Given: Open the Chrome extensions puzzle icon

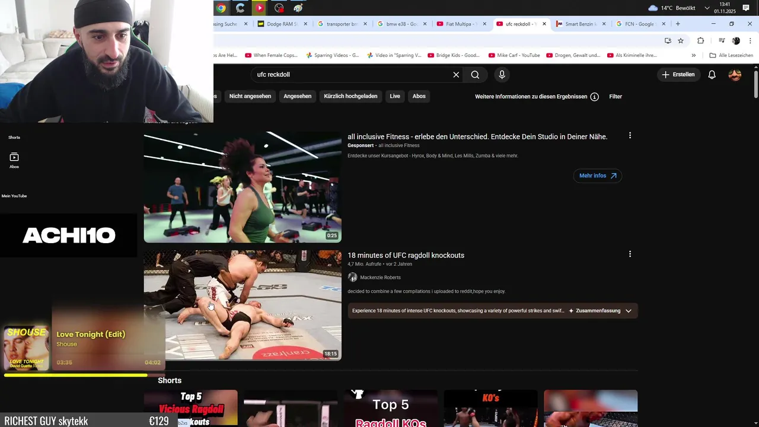Looking at the screenshot, I should [701, 40].
